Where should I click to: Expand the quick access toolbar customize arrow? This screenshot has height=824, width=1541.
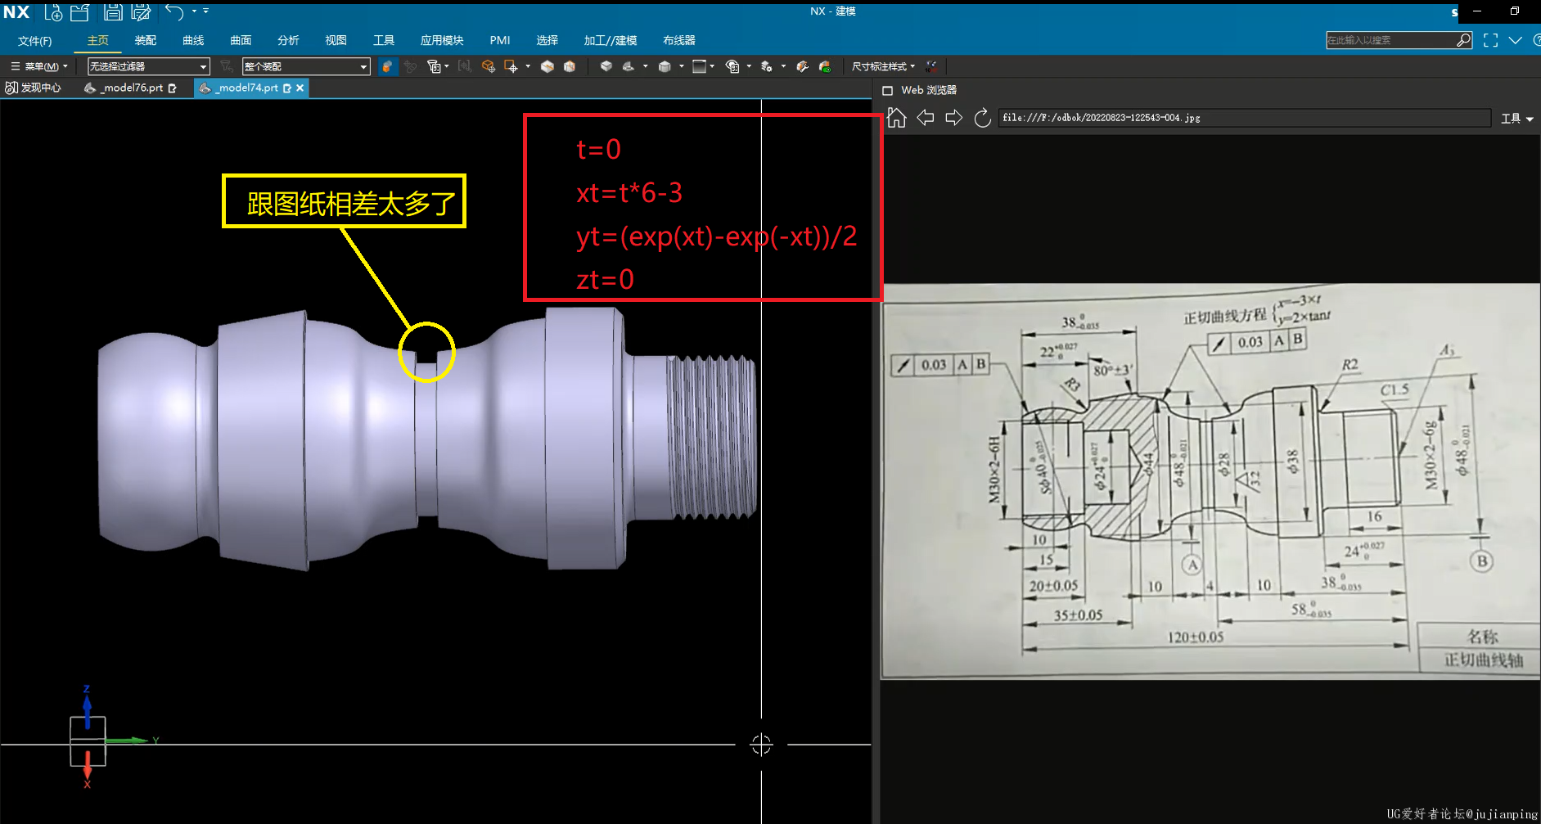205,11
